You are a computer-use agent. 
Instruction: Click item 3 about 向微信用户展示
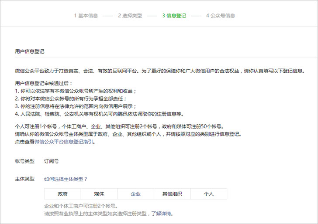pos(76,106)
